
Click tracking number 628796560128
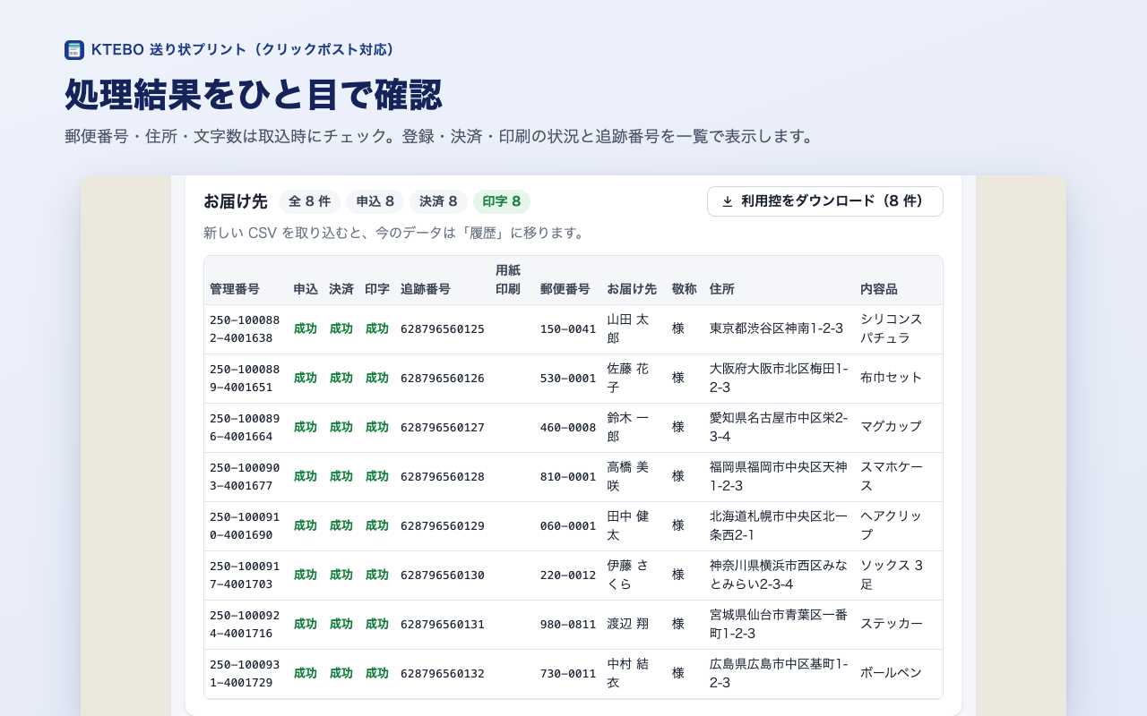point(443,476)
